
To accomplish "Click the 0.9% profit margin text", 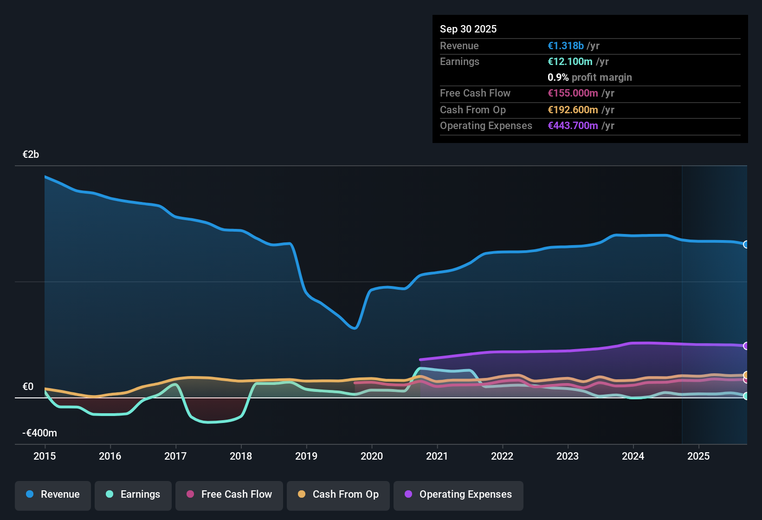I will point(589,77).
